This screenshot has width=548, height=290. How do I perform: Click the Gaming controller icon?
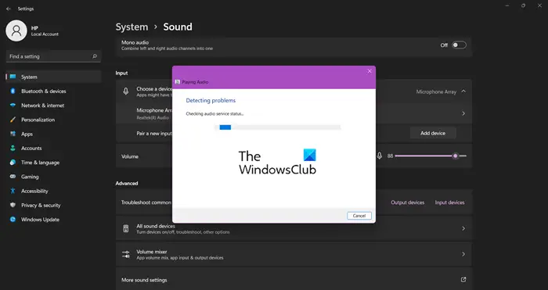point(13,177)
